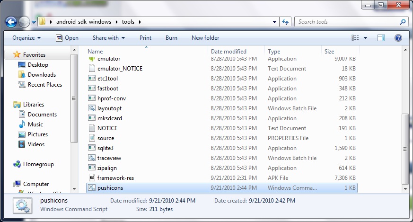Click the Back navigation arrow button

click(x=11, y=22)
